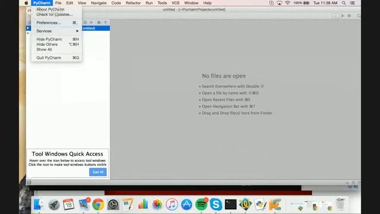This screenshot has width=380, height=214.
Task: Open Trash in the dock
Action: coord(340,204)
